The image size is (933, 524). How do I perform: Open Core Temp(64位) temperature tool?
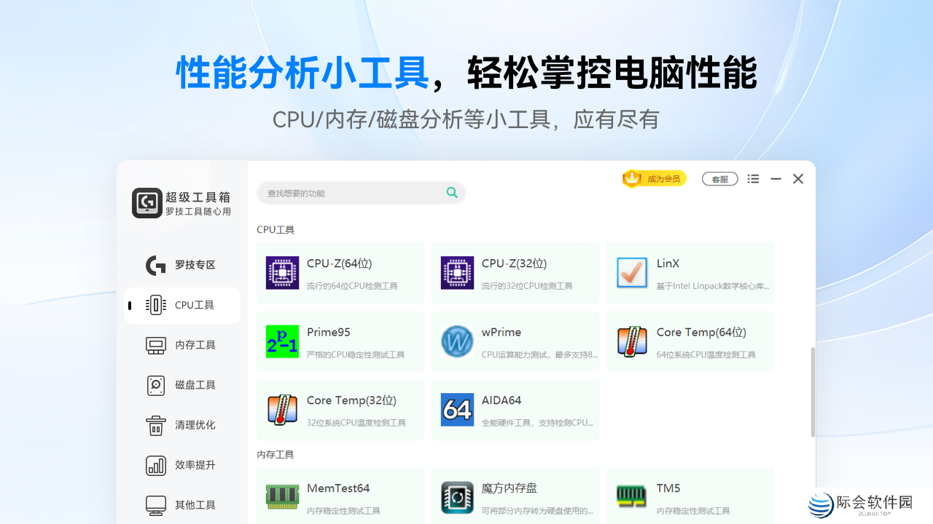(690, 341)
